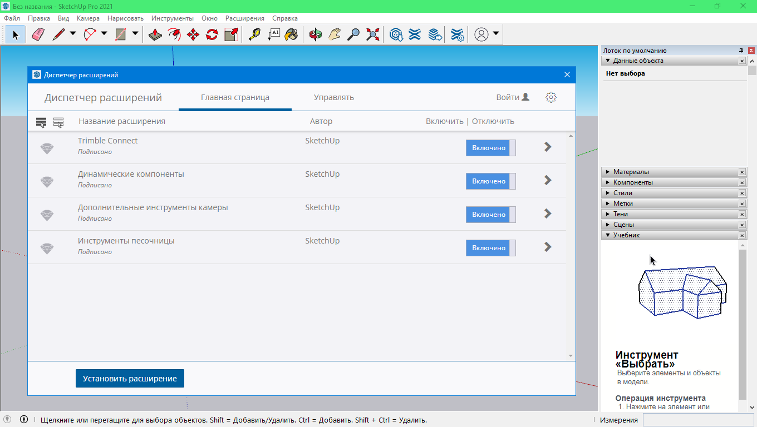Click the Измерения input field
757x427 pixels.
(698, 420)
